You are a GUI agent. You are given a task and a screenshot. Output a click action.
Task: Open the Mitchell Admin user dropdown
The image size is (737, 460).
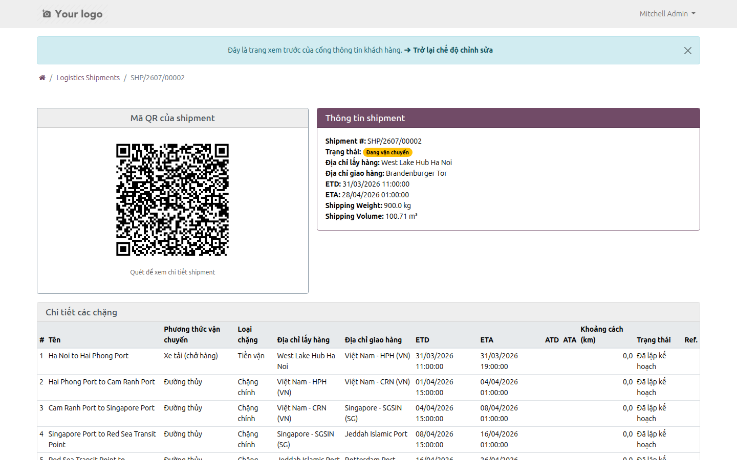(x=667, y=14)
